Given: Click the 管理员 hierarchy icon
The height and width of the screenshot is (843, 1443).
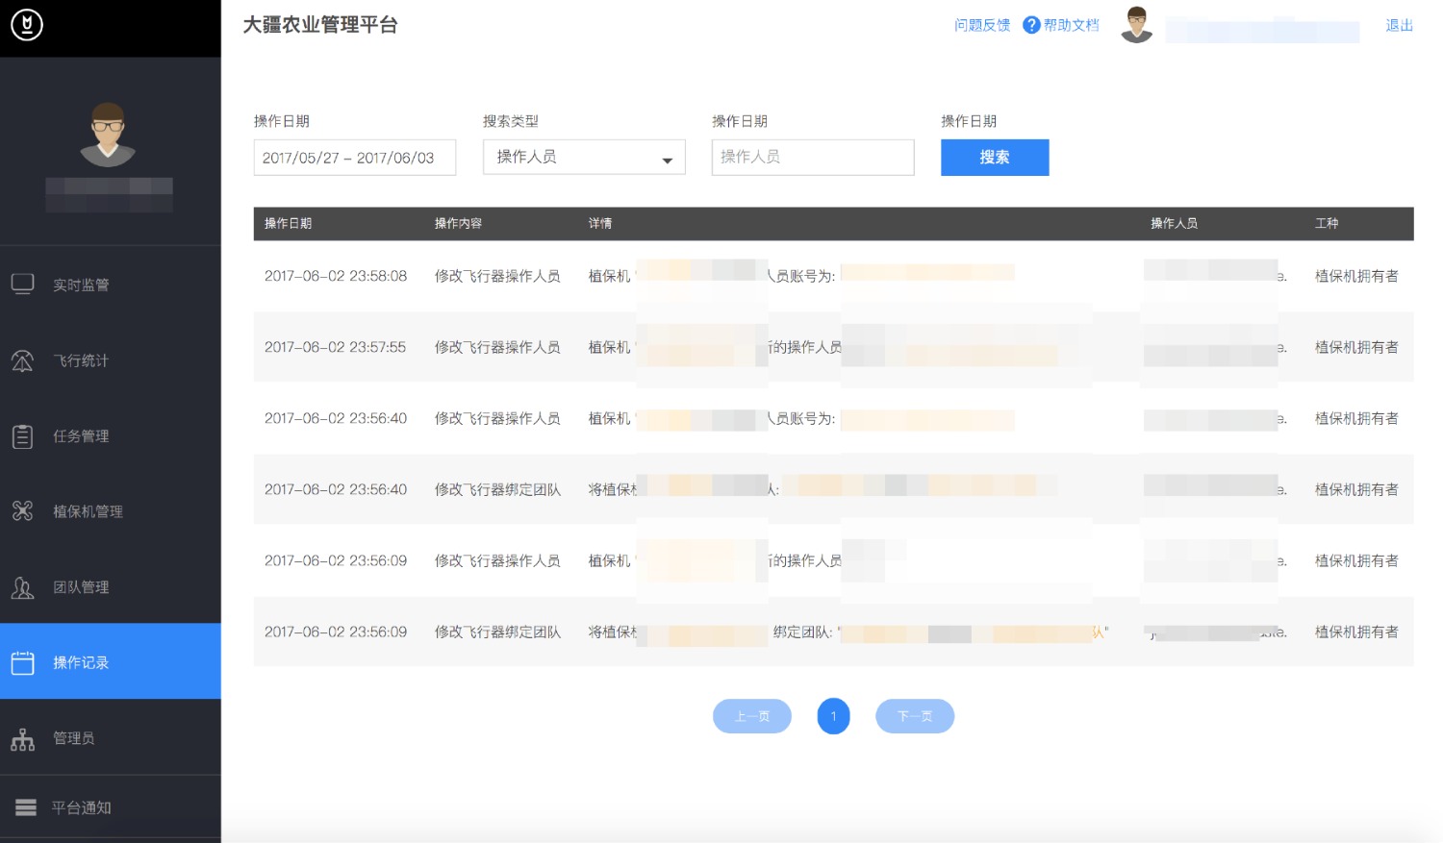Looking at the screenshot, I should pos(23,738).
